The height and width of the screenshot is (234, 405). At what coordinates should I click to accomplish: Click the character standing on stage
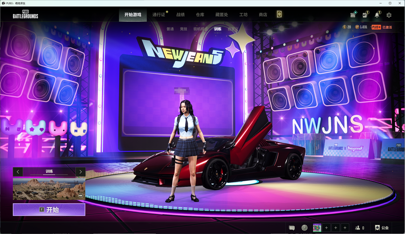click(x=186, y=151)
